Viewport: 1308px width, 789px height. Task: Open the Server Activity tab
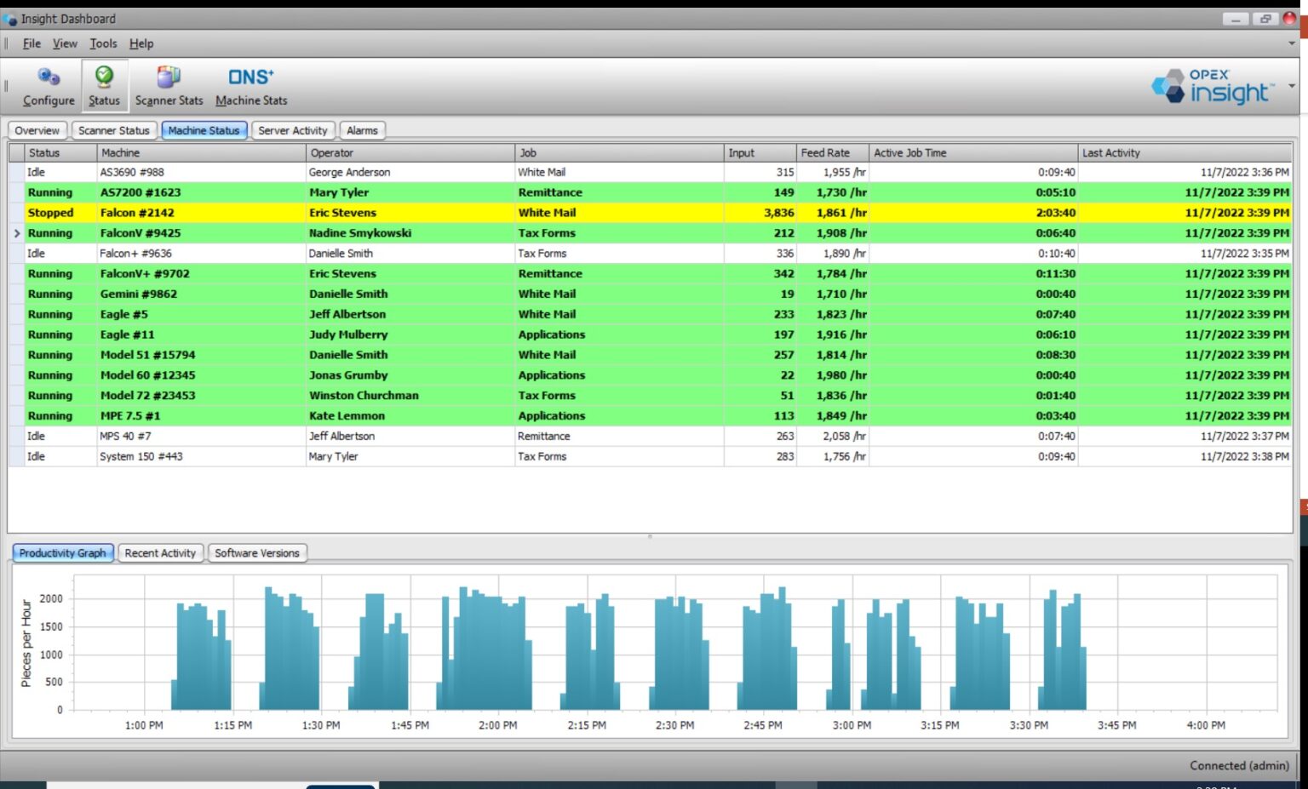pos(293,130)
